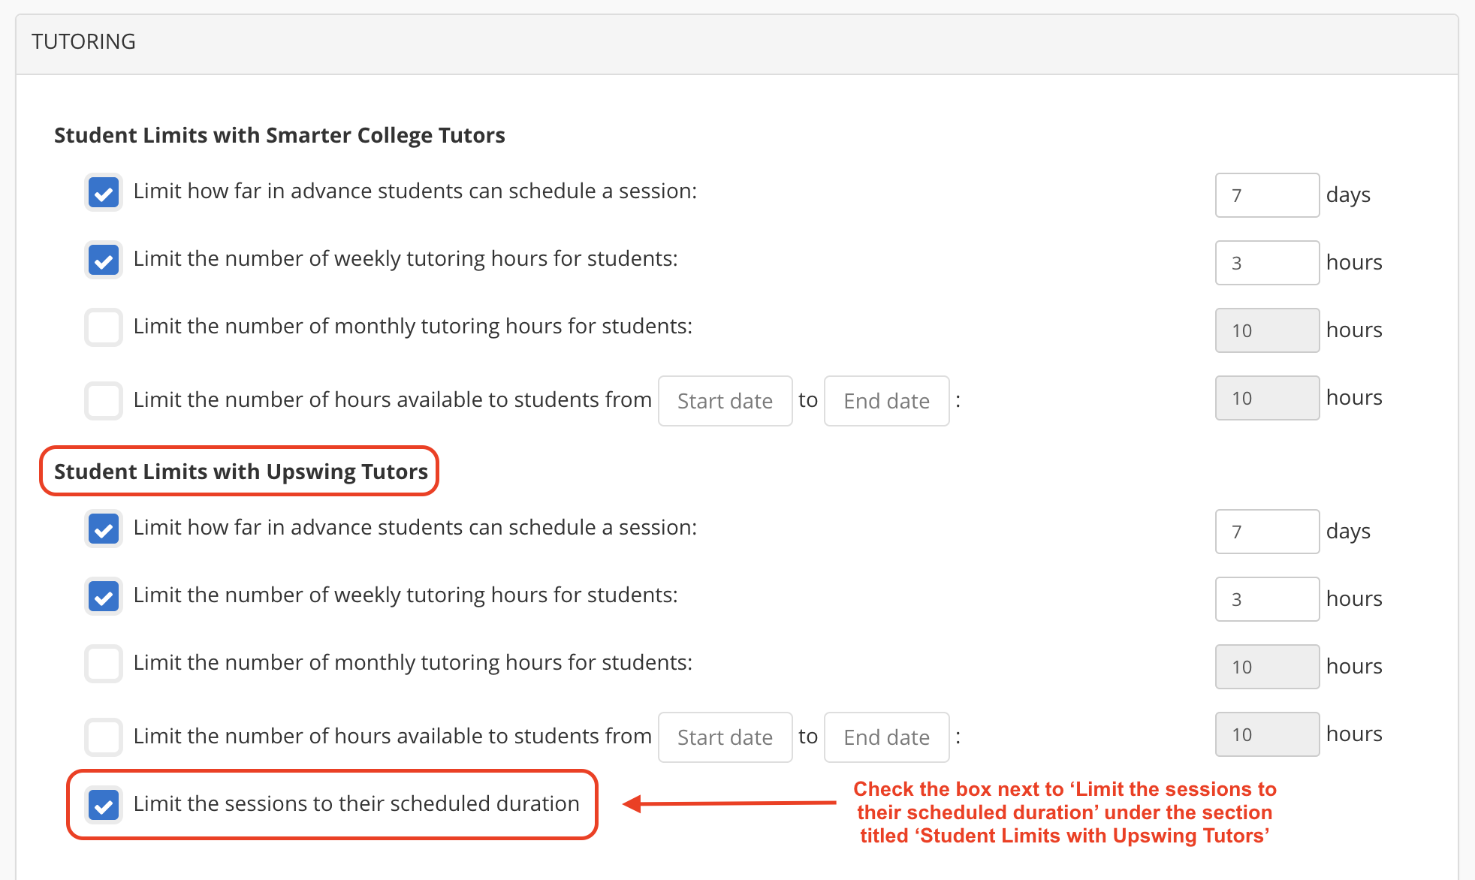
Task: Click weekly tutoring hours label under Smarter College Tutors
Action: 406,259
